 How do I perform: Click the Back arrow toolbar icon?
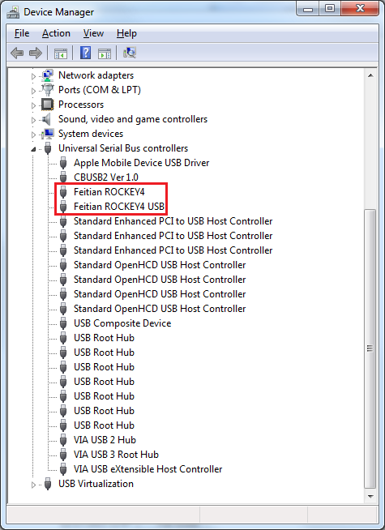17,53
